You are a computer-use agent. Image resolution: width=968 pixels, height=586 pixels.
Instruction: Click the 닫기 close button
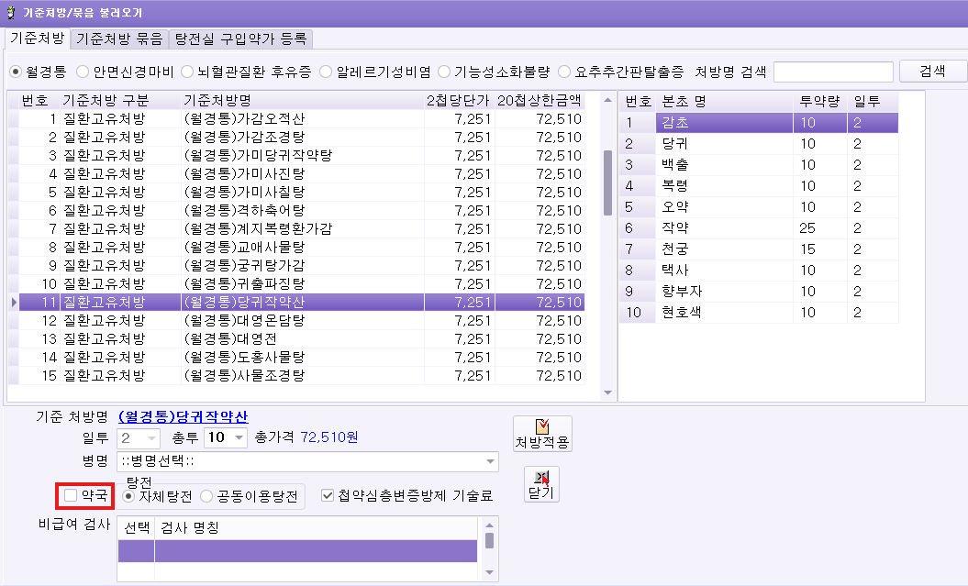point(541,484)
